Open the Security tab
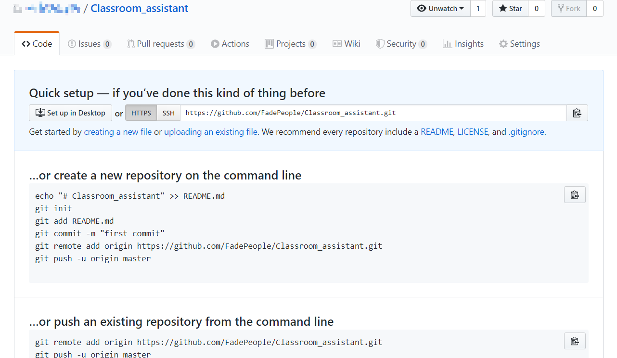Image resolution: width=617 pixels, height=358 pixels. (401, 44)
